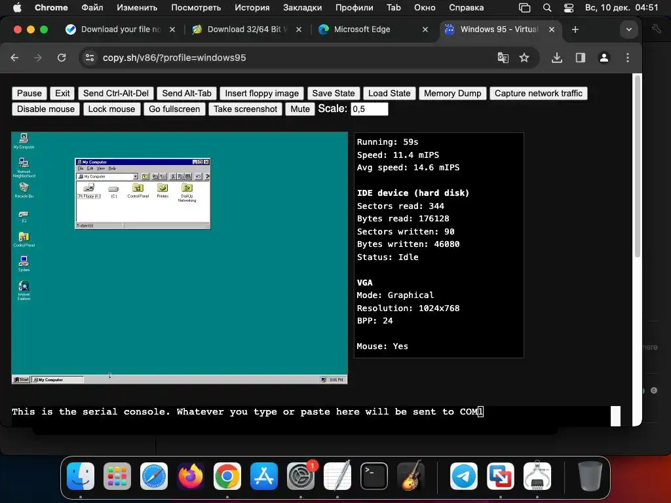Click the Send Alt-Tab button
The height and width of the screenshot is (503, 671).
click(187, 93)
